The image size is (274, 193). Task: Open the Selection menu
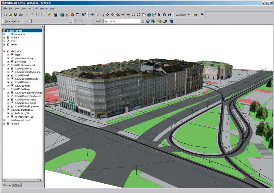pyautogui.click(x=26, y=8)
